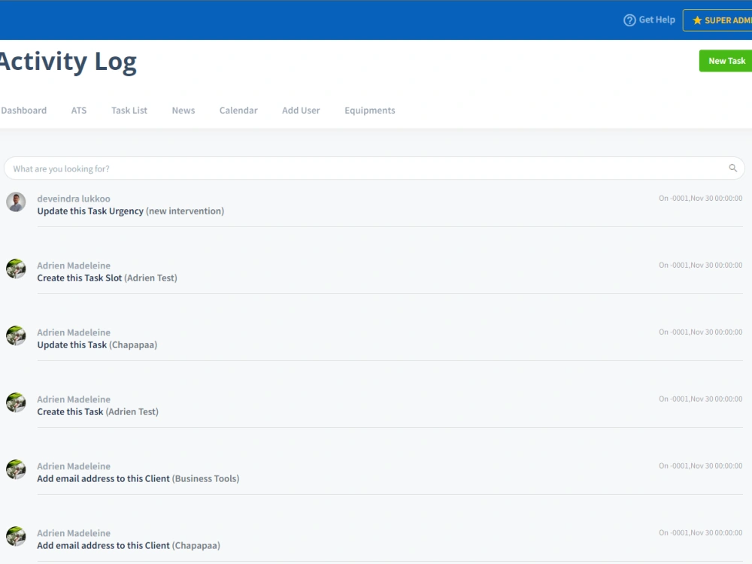The height and width of the screenshot is (564, 752).
Task: Click deveindra lukkoo's profile avatar
Action: pos(16,202)
